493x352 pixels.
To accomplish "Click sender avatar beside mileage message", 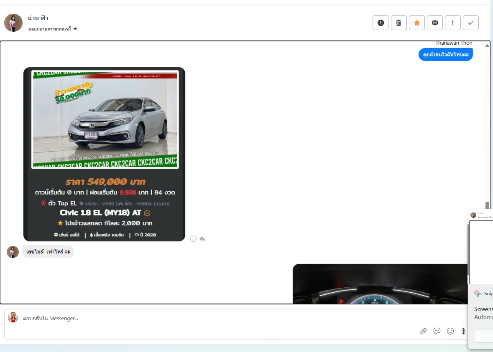I will 13,252.
